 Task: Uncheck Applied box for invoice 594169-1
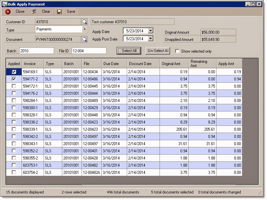point(14,72)
